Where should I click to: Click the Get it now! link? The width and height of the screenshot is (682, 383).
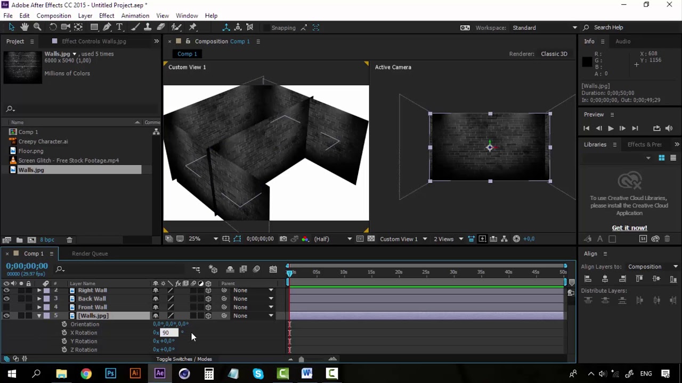click(629, 228)
